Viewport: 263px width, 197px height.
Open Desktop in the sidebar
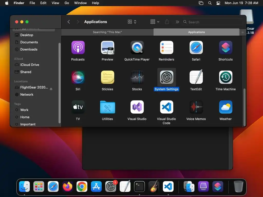pyautogui.click(x=34, y=35)
